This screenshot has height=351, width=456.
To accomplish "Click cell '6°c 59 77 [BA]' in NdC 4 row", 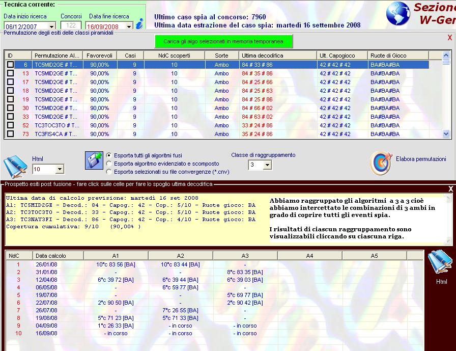I will tap(180, 287).
